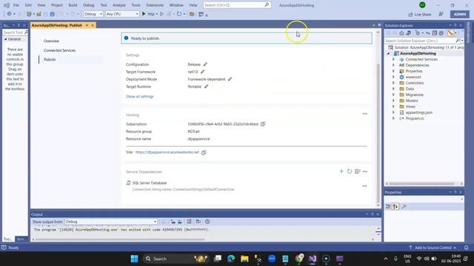Image resolution: width=474 pixels, height=266 pixels.
Task: Expand the Models folder node
Action: tap(393, 100)
